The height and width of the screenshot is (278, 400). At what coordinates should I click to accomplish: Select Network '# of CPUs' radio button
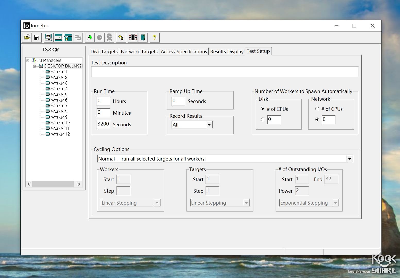317,109
